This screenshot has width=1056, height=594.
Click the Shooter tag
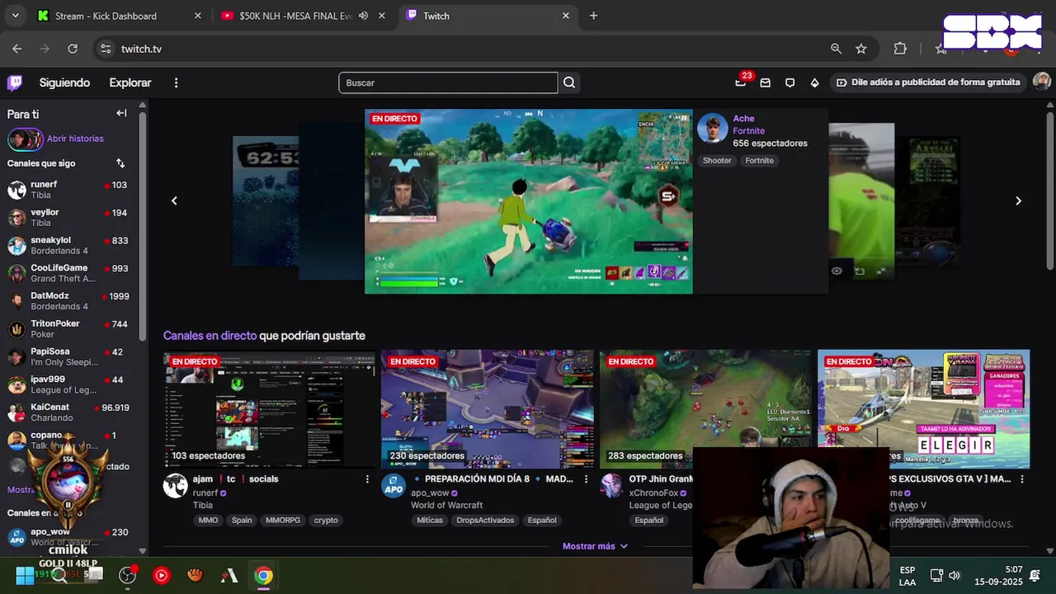(717, 161)
